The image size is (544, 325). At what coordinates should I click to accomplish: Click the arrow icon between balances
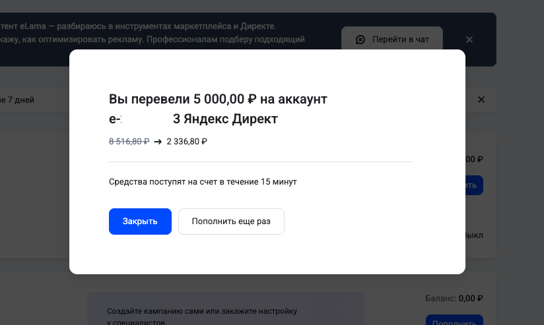coord(158,141)
